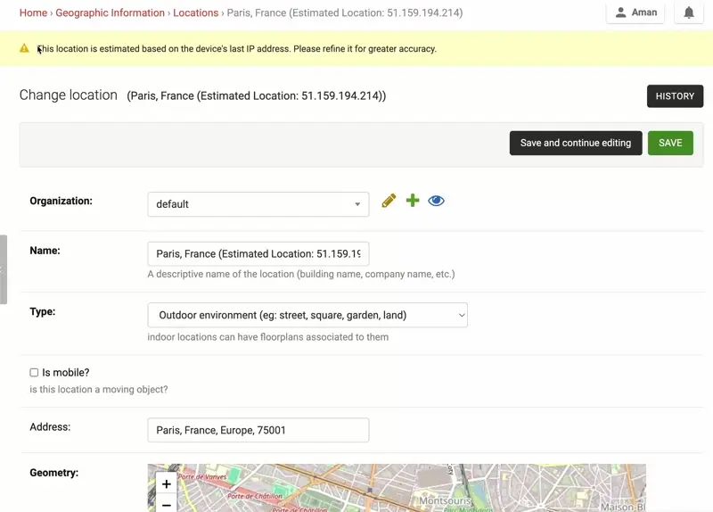The image size is (713, 512).
Task: Click the left sidebar toggle handle
Action: point(4,269)
